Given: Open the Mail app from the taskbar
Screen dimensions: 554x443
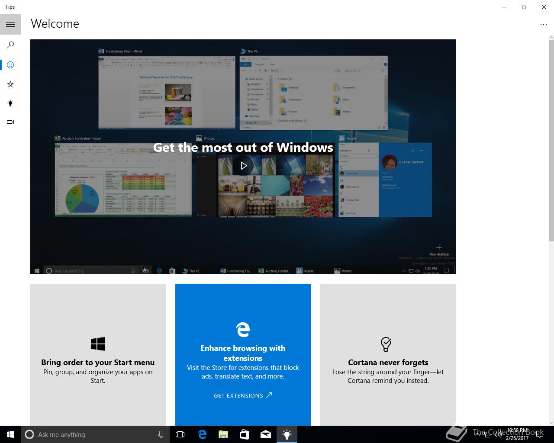Looking at the screenshot, I should [x=265, y=434].
